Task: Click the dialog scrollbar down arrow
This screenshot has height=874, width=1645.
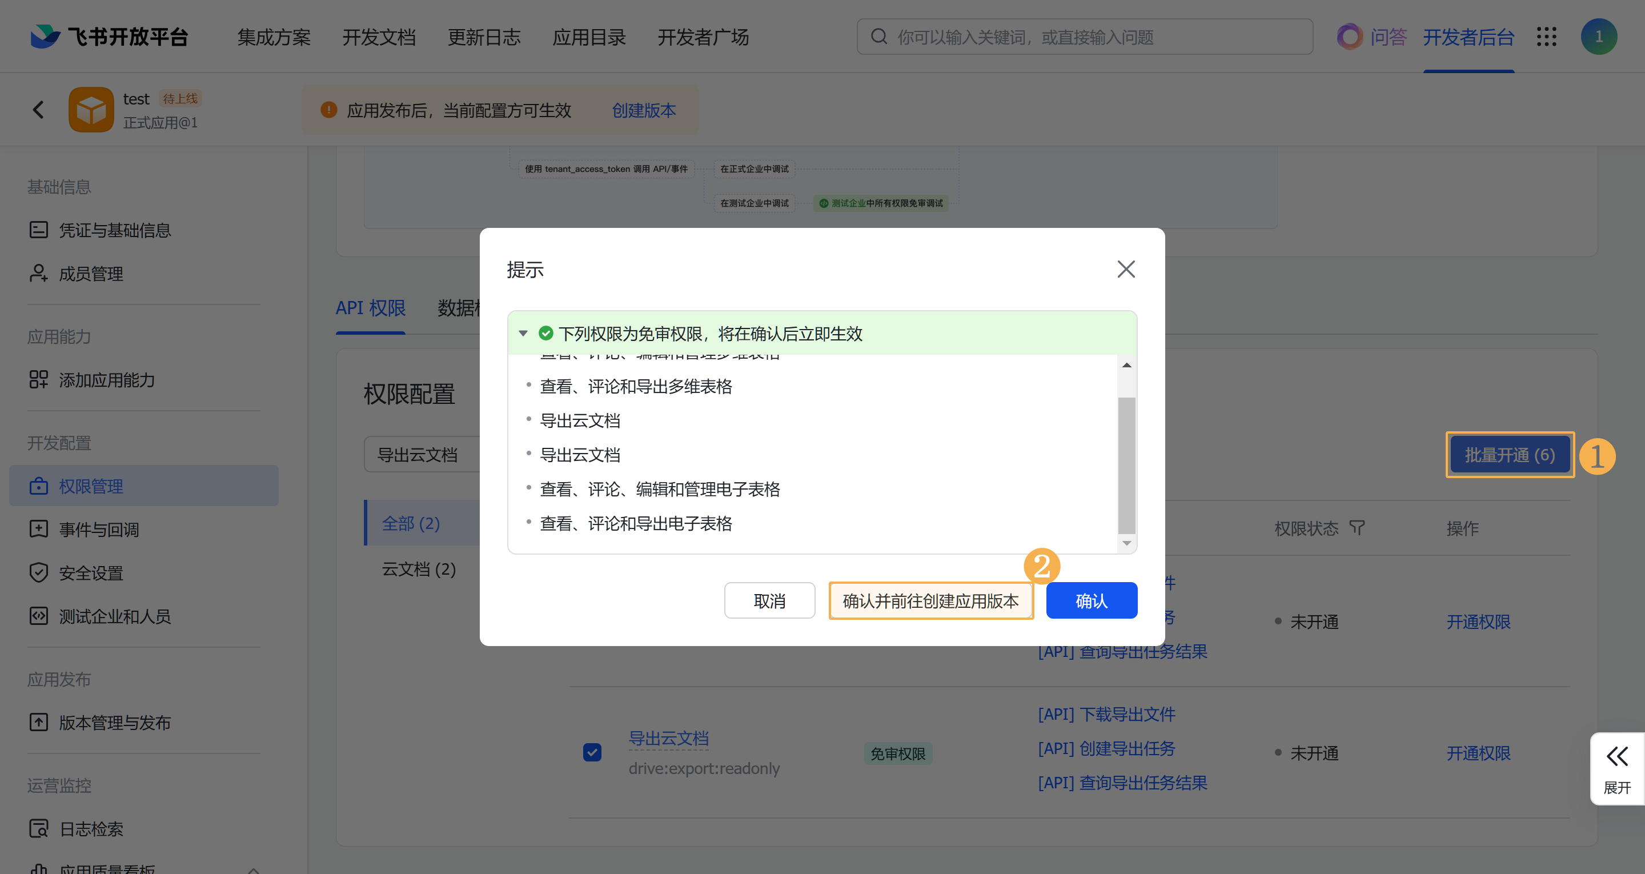Action: 1126,543
